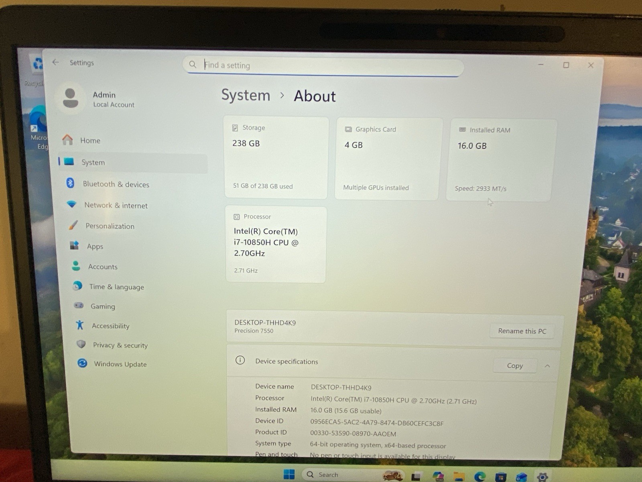
Task: Open the Installed RAM 16.0 GB card
Action: (501, 160)
